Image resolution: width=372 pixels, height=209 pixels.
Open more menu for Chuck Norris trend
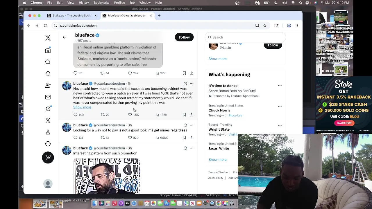coord(280,107)
